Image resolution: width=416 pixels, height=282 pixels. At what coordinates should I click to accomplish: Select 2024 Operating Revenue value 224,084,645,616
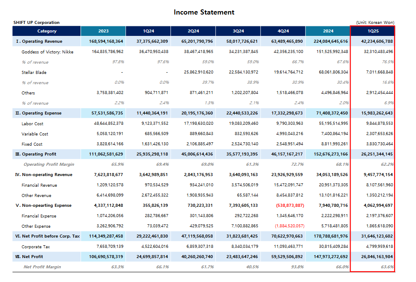click(x=330, y=41)
